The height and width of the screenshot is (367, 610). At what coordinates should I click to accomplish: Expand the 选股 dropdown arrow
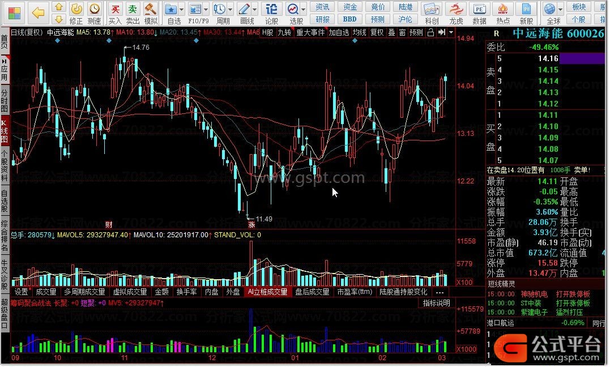click(x=304, y=9)
